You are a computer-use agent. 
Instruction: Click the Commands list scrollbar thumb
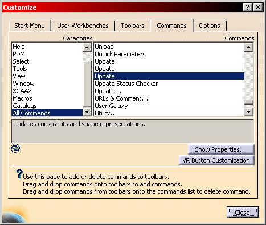click(248, 102)
